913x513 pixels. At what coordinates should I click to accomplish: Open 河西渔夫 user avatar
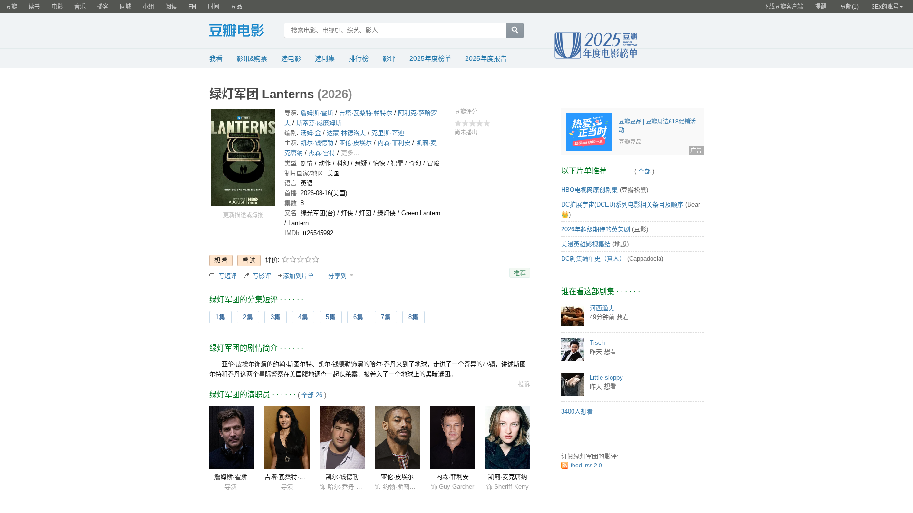pyautogui.click(x=573, y=315)
